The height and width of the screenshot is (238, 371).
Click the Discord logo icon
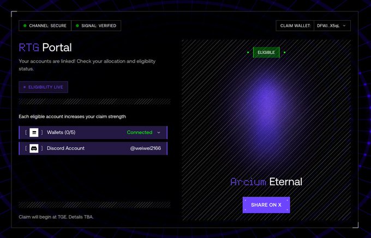click(x=34, y=148)
